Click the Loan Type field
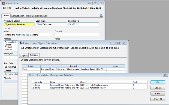The image size is (169, 105). pyautogui.click(x=52, y=24)
